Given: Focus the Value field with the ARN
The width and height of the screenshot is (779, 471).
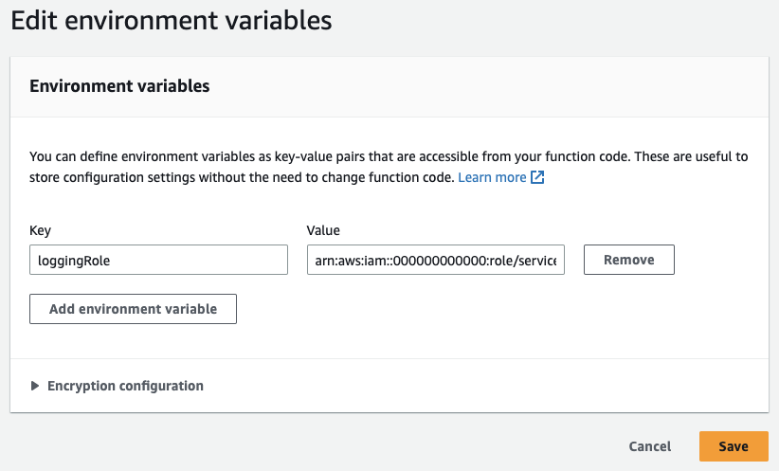Looking at the screenshot, I should [436, 260].
